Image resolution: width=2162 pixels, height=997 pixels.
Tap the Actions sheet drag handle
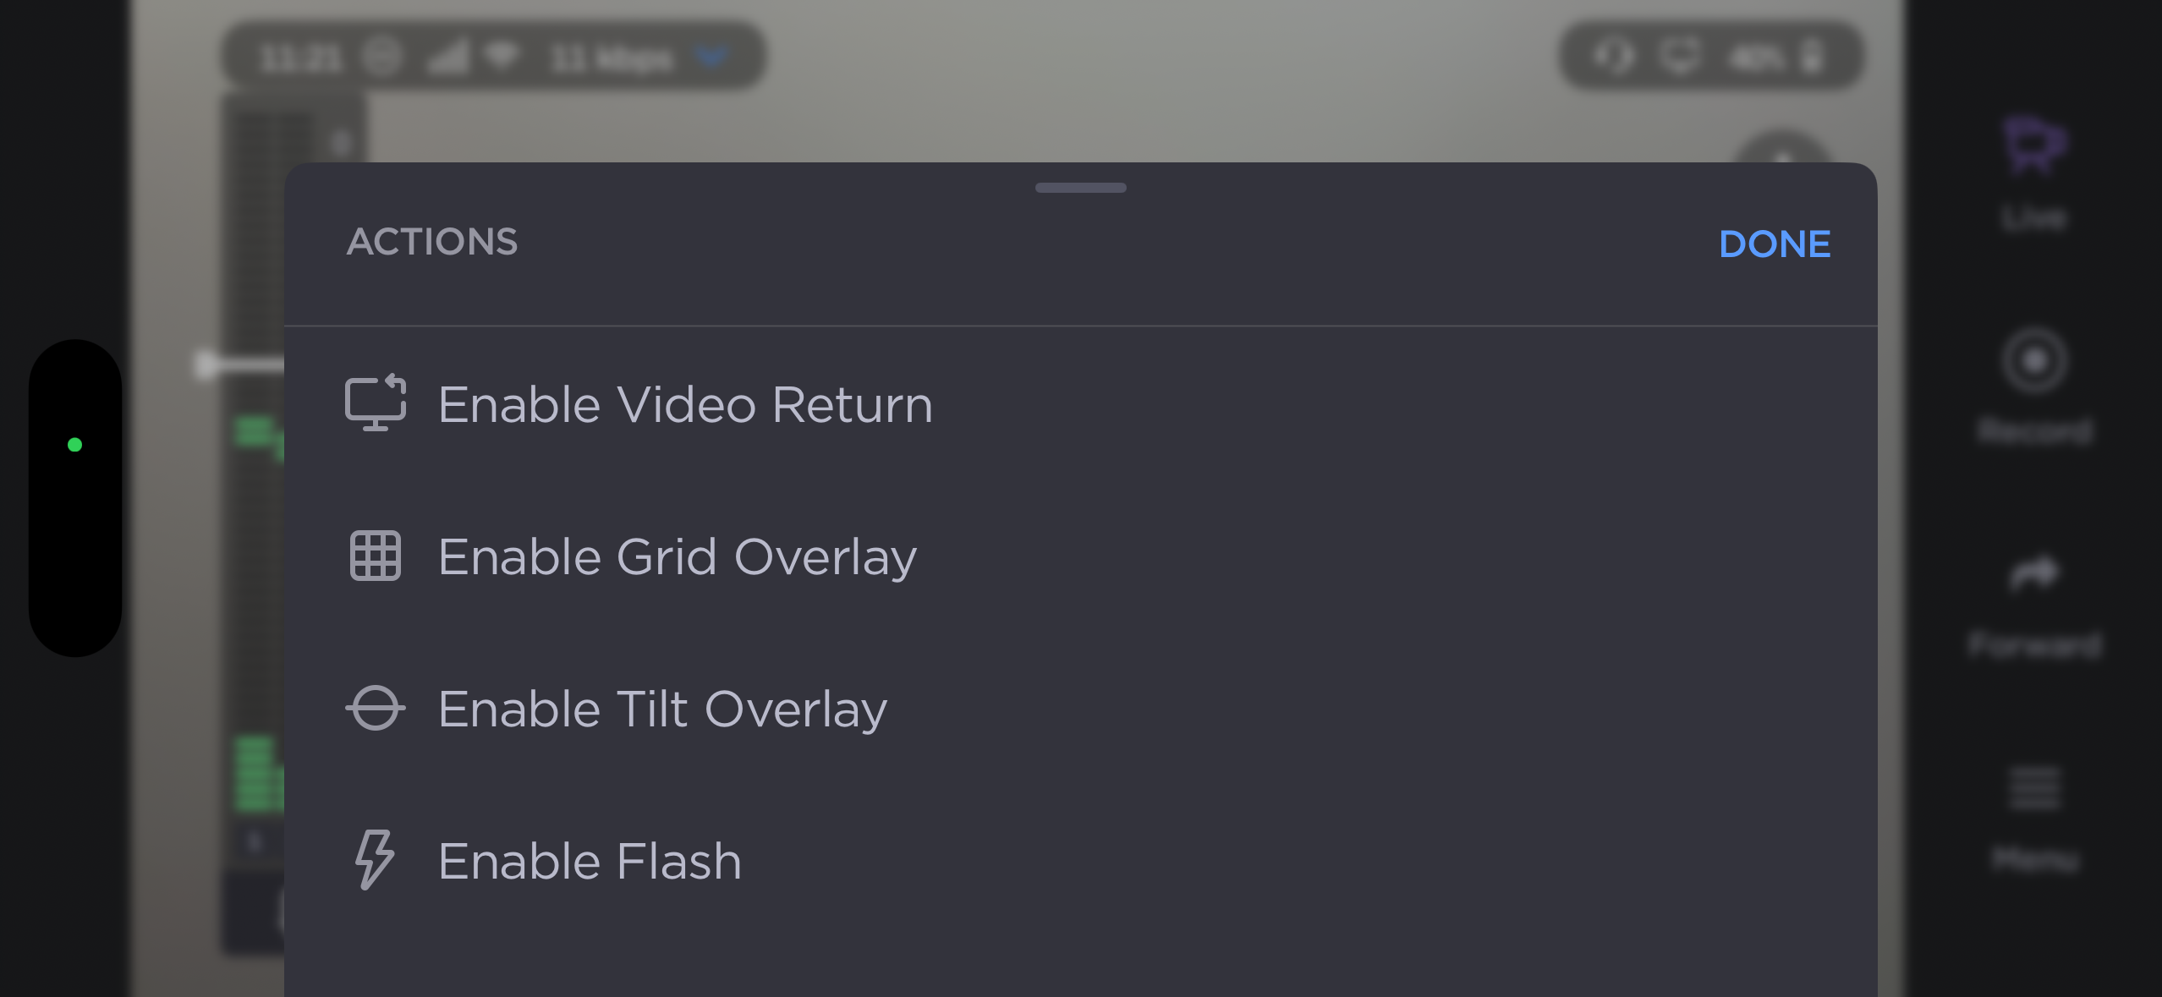point(1080,188)
